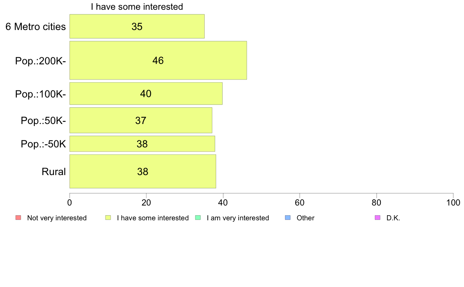Viewport: 464px width, 287px height.
Task: Click the 'I am very interested' legend label
Action: (238, 218)
